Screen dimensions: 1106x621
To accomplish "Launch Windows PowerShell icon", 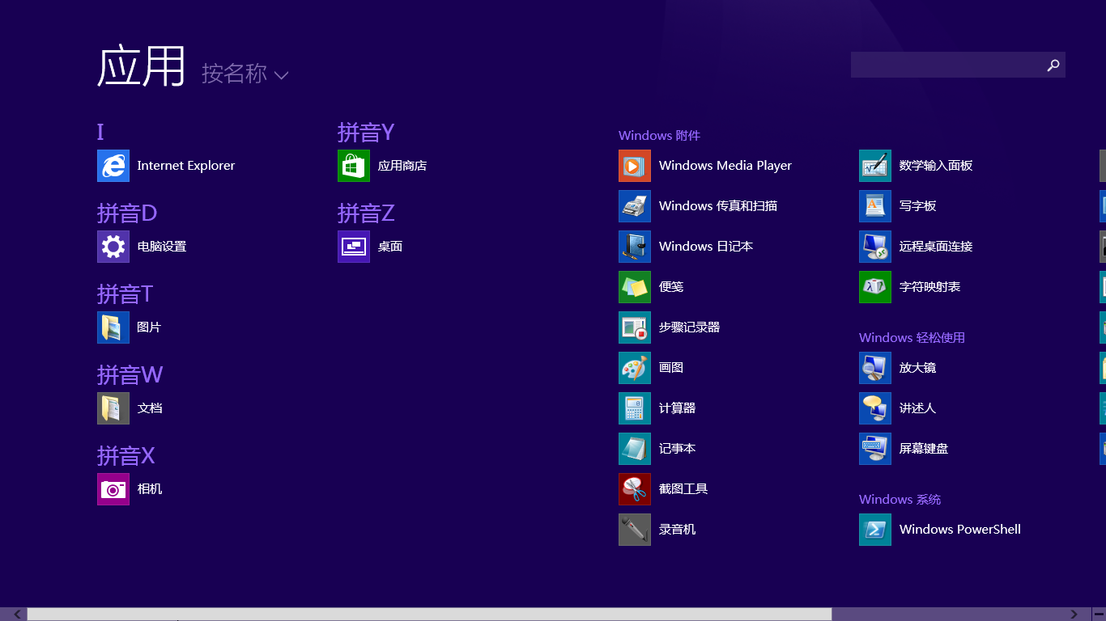I will pyautogui.click(x=875, y=530).
